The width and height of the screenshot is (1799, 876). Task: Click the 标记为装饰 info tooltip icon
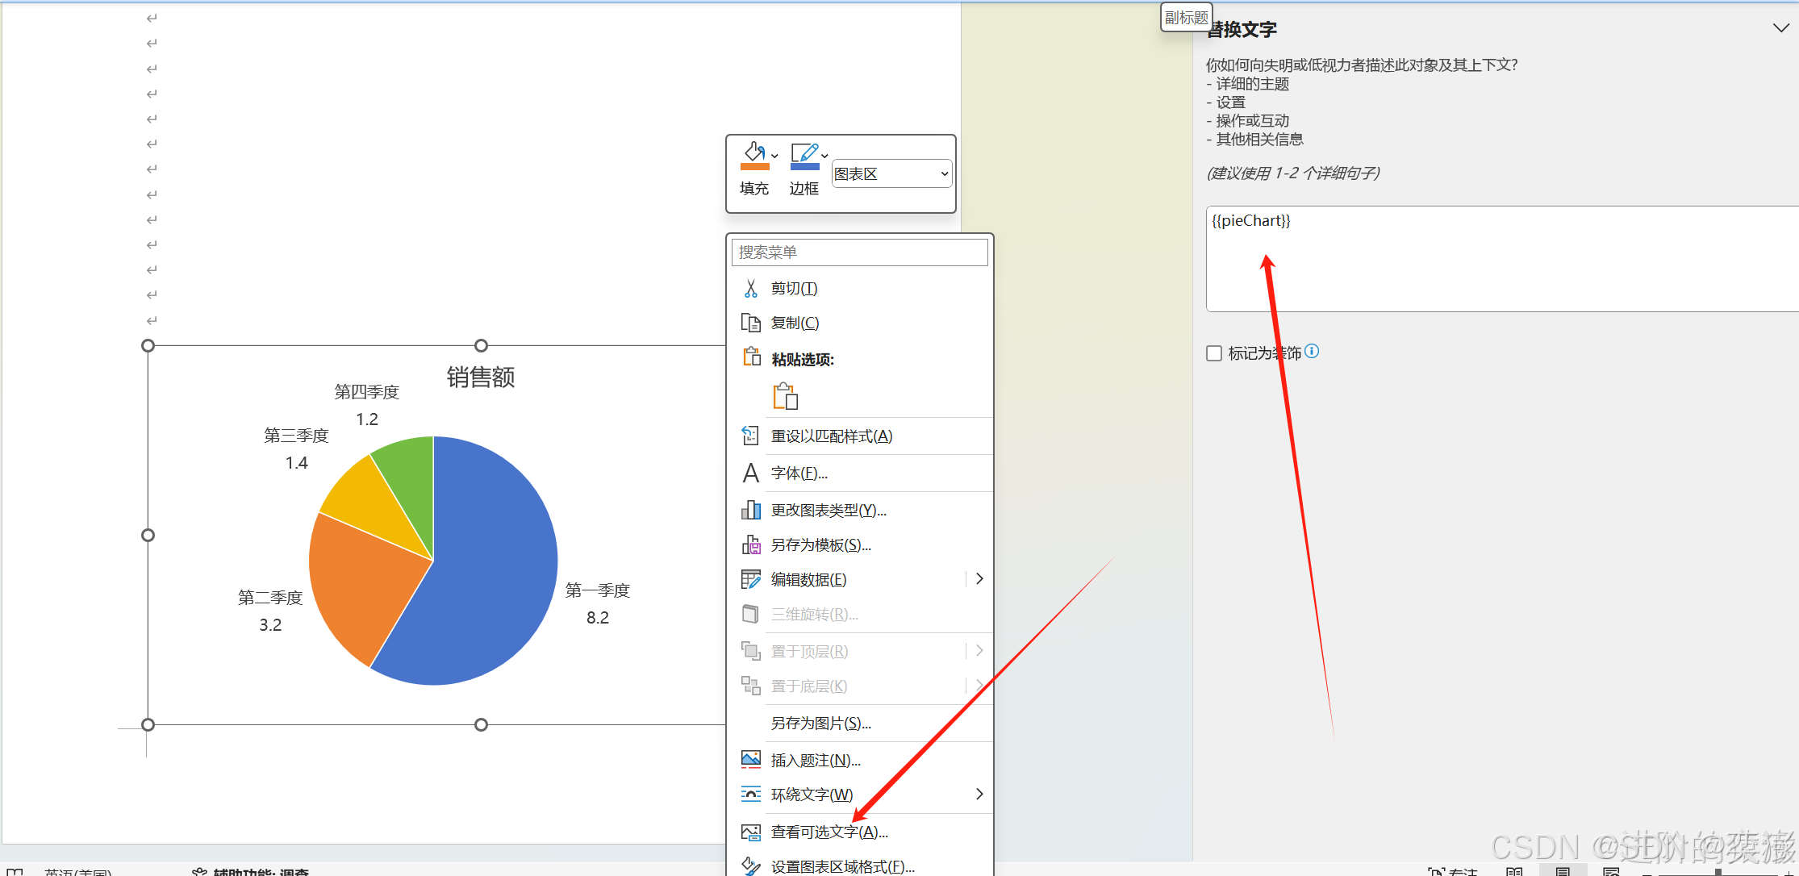tap(1313, 351)
